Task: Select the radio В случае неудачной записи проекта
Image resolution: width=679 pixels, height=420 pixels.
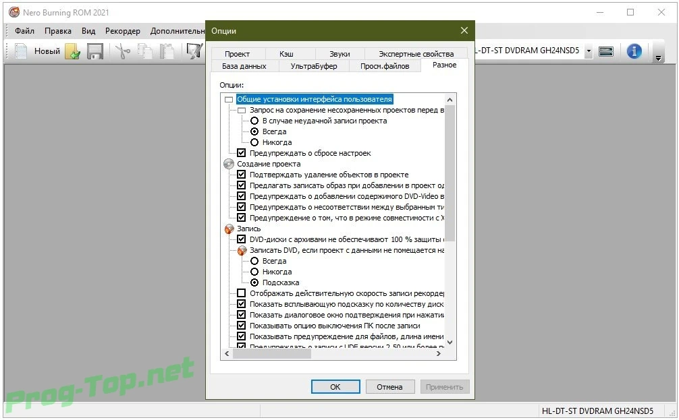Action: [x=254, y=121]
